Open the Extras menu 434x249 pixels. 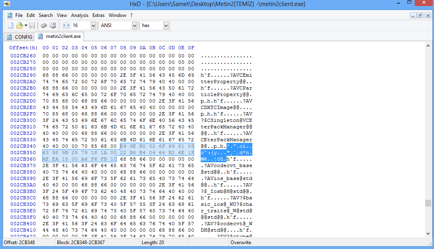(x=99, y=15)
